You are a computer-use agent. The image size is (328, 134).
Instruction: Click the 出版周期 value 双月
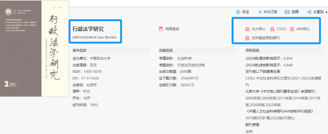(x=93, y=65)
